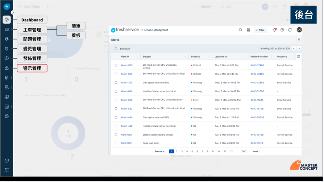
Task: Open the Alerts warning triangle icon in the sidebar
Action: (x=7, y=68)
